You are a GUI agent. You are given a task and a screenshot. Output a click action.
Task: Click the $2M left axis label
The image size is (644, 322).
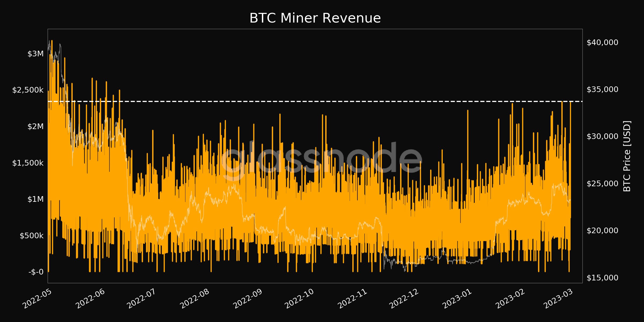pos(35,127)
